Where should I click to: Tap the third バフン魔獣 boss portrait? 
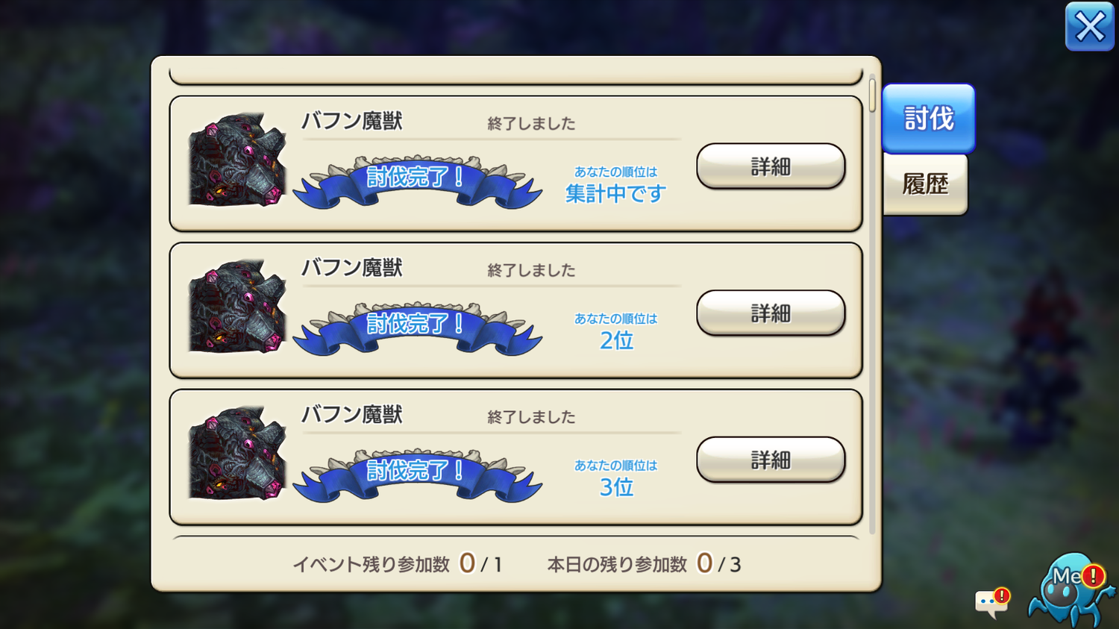pyautogui.click(x=236, y=453)
